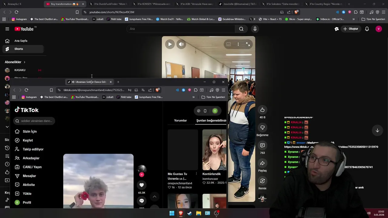Screen dimensions: 388x218
Task: Open TikTok CANLI Yayın page
Action: [x=32, y=167]
